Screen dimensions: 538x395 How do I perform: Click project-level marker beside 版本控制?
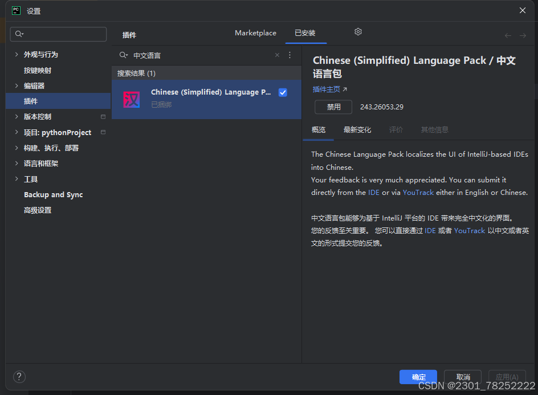(103, 117)
